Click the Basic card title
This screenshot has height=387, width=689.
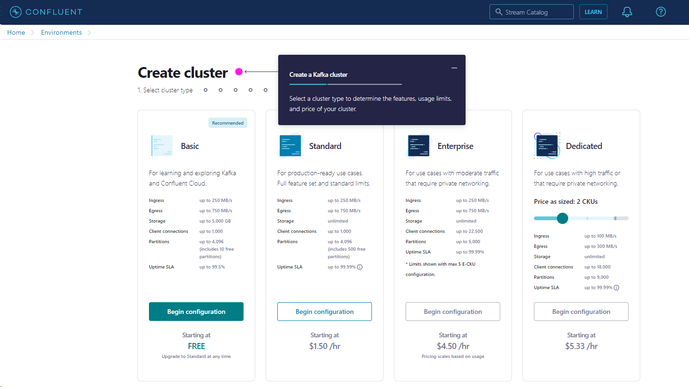[190, 146]
